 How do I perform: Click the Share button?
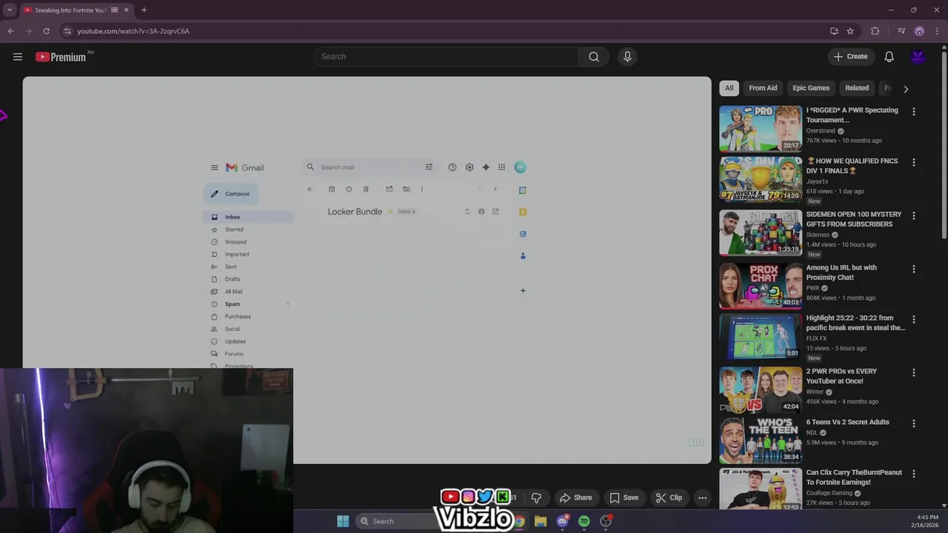click(575, 497)
